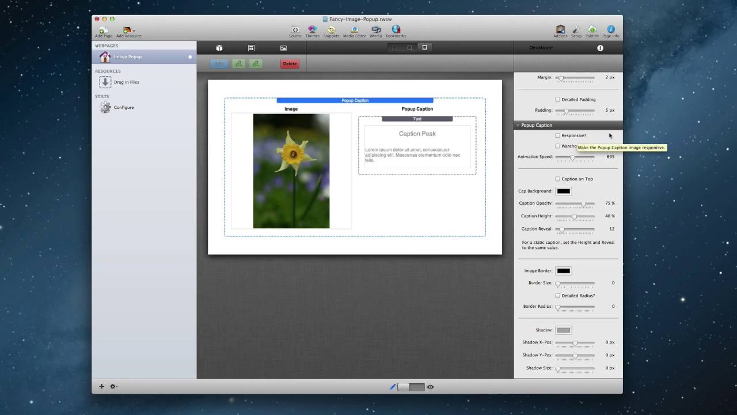This screenshot has width=737, height=415.
Task: Click the Lorem ipsum caption paragraph
Action: [413, 155]
